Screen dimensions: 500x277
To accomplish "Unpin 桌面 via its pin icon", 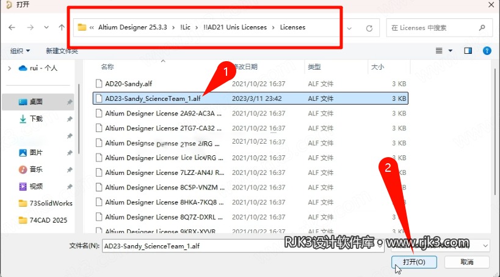I will (69, 102).
